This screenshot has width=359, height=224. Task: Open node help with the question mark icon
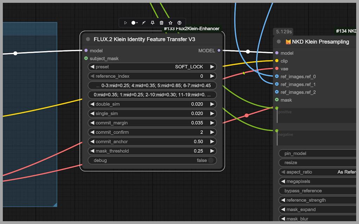click(179, 23)
